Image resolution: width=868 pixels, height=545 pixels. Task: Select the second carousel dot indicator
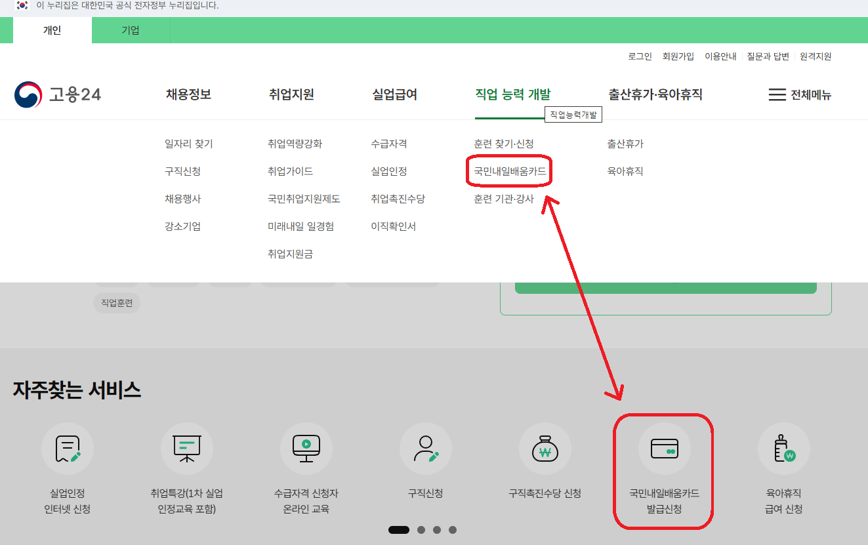click(x=421, y=530)
